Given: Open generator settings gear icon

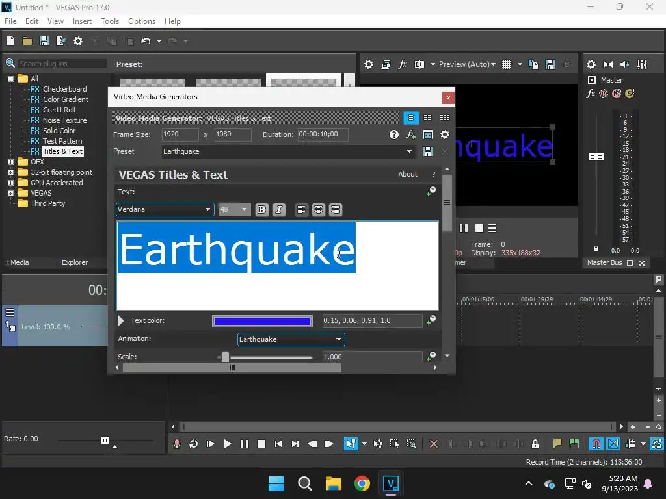Looking at the screenshot, I should [x=445, y=134].
